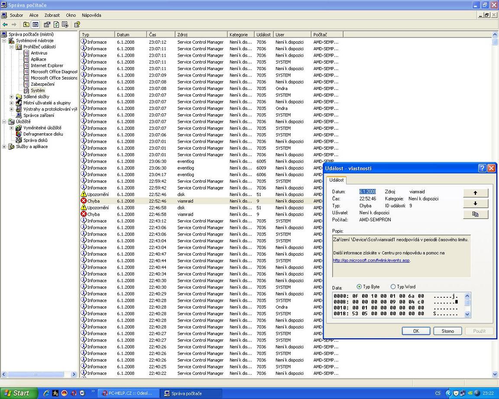This screenshot has width=499, height=399.
Task: Select the Typ Byte radio button
Action: [x=359, y=286]
